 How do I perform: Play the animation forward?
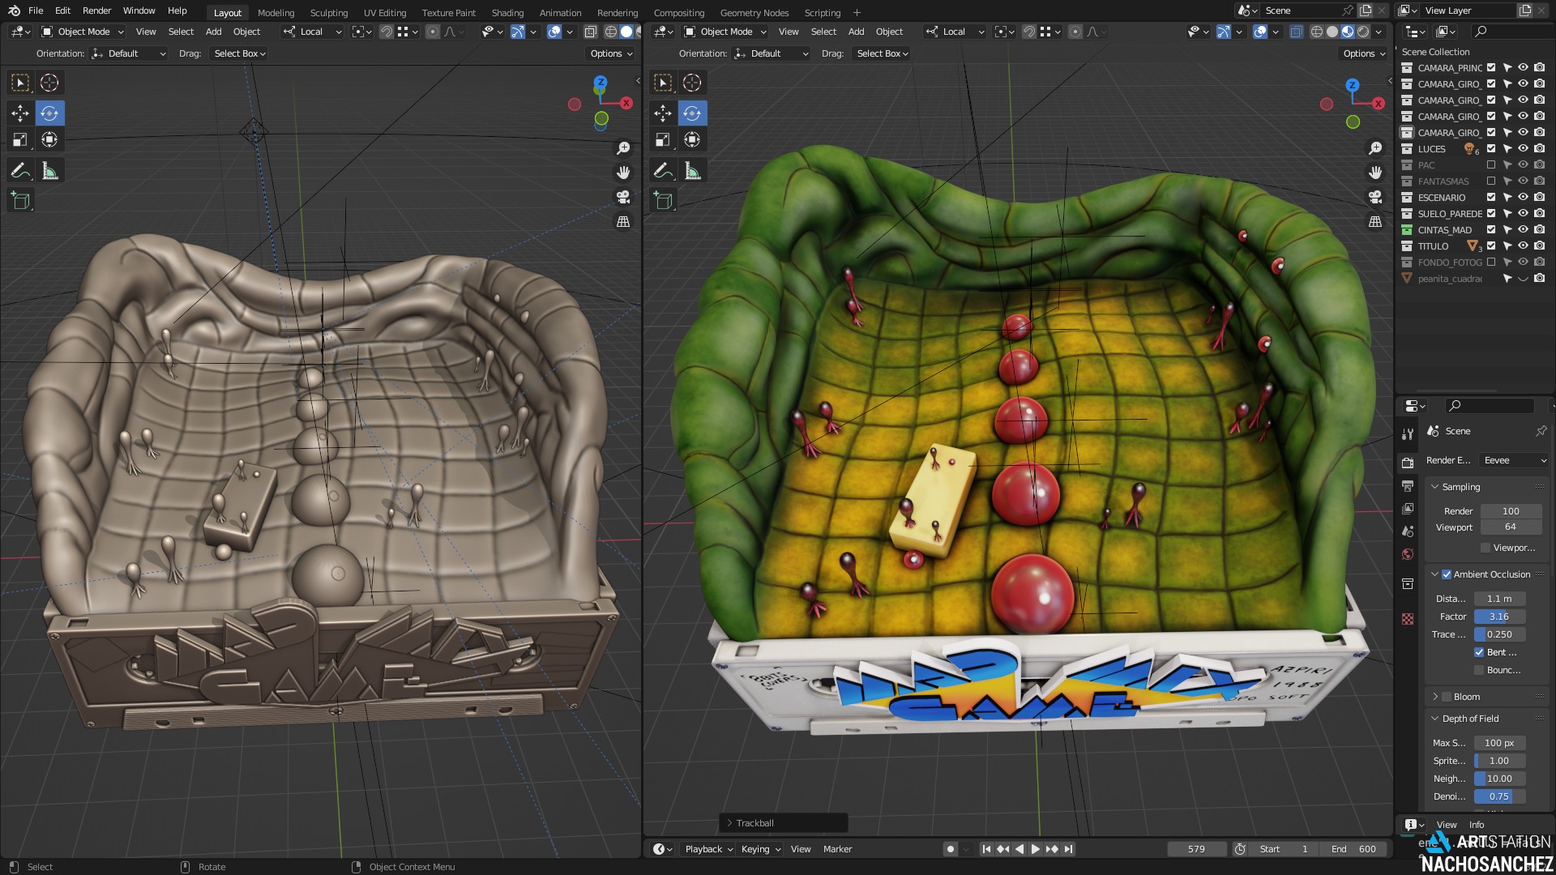[x=1035, y=849]
